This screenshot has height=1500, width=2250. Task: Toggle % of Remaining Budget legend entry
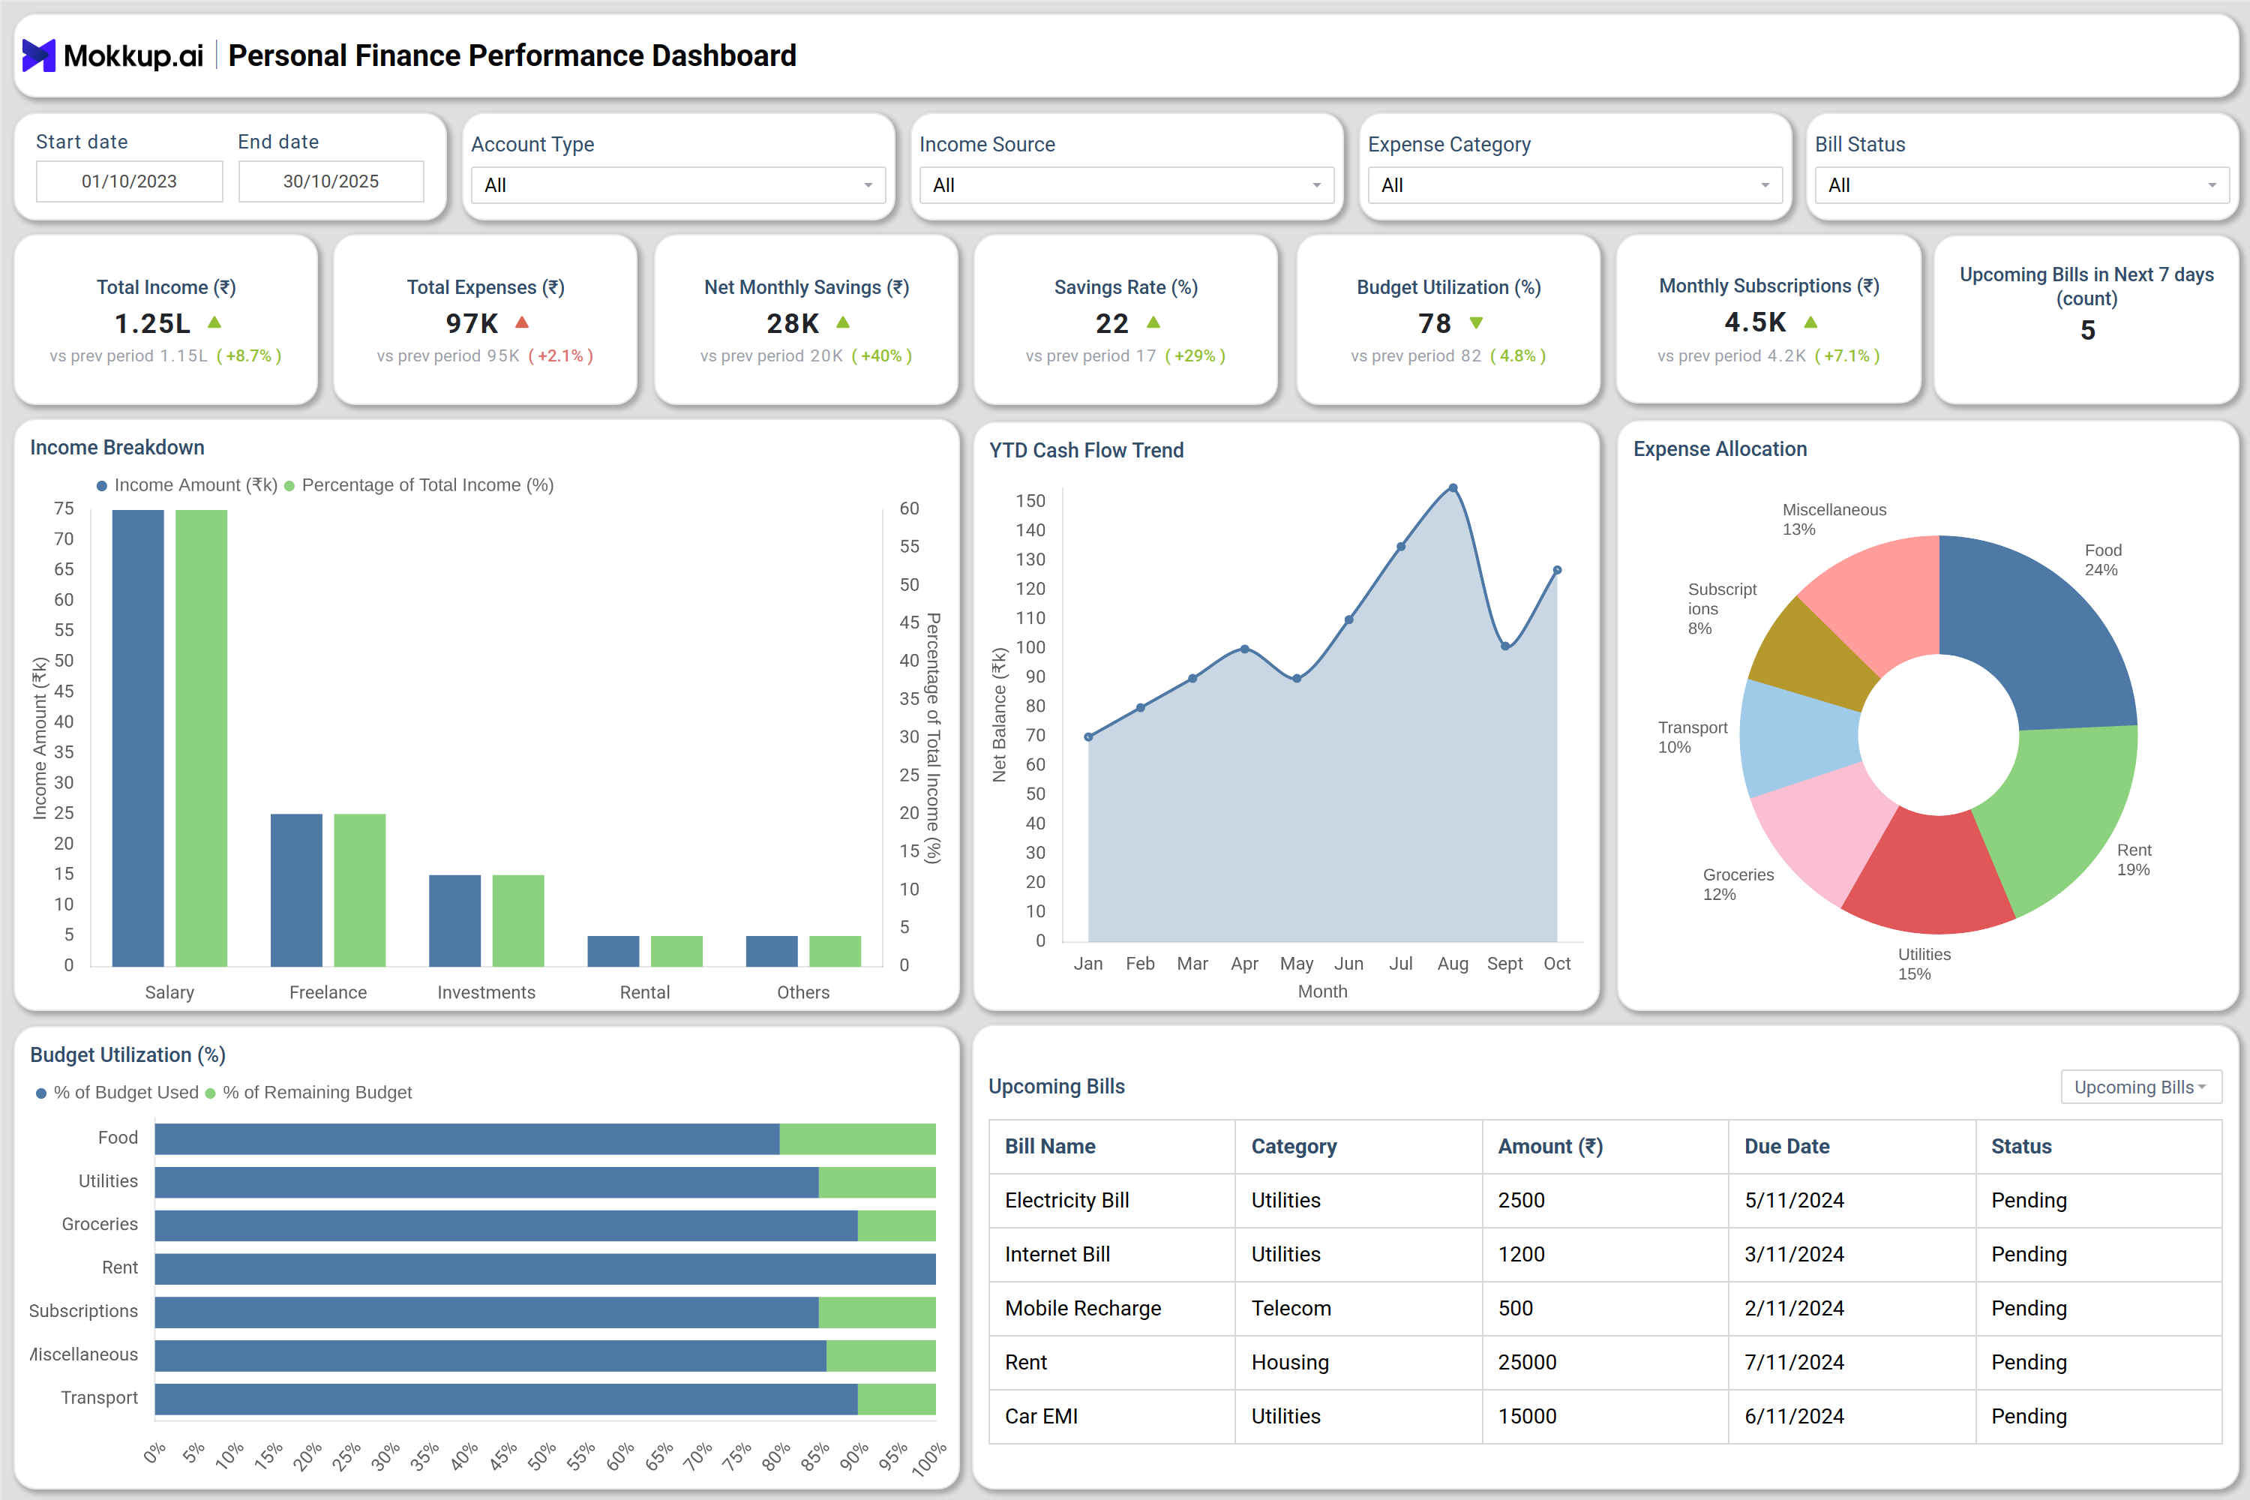[x=309, y=1093]
